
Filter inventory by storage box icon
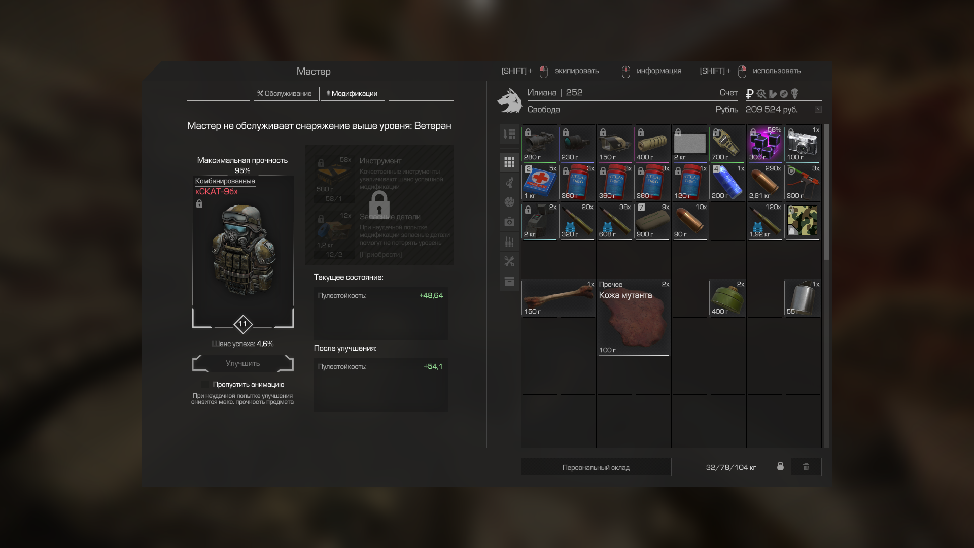tap(509, 281)
